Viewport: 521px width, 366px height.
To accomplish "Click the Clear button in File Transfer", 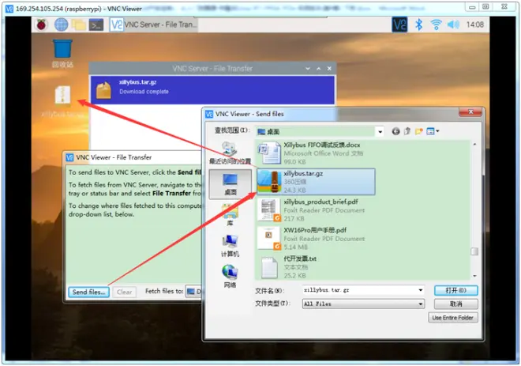I will [x=124, y=292].
